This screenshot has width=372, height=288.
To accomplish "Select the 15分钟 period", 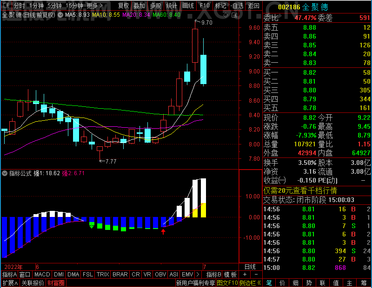I will (74, 6).
